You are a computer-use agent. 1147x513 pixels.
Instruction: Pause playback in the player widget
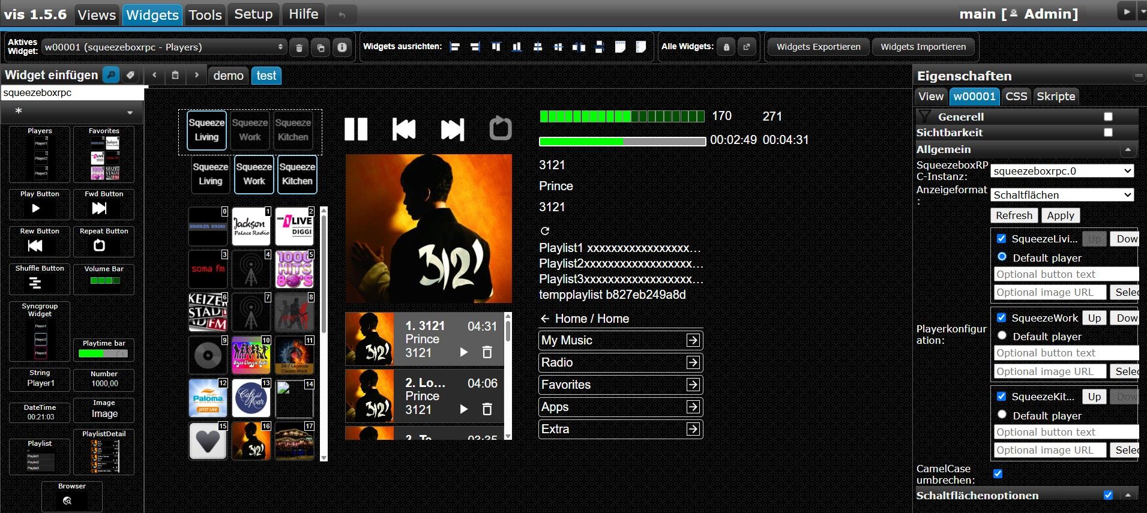[x=356, y=129]
